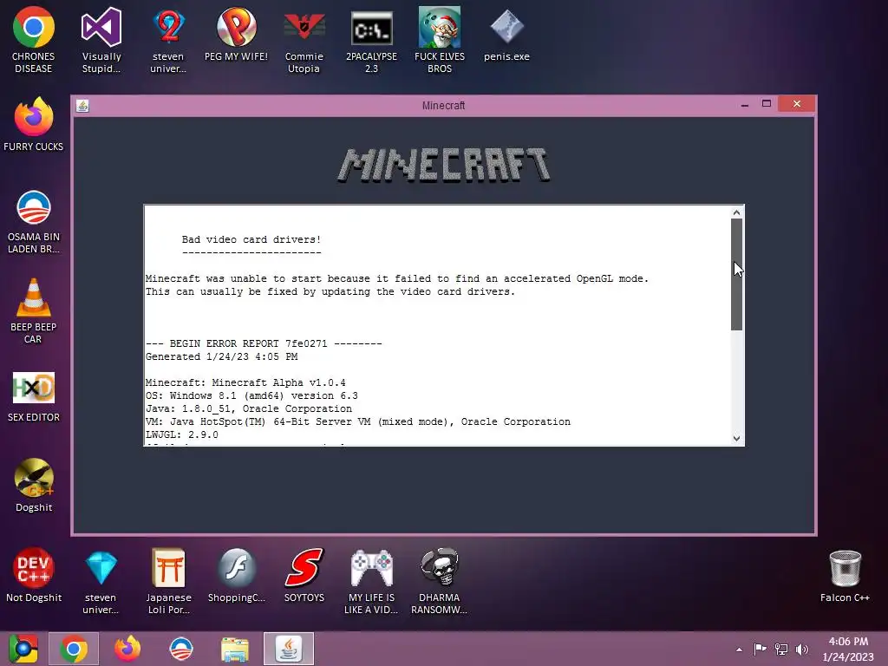
Task: Open the Commie Utopia desktop icon
Action: tap(304, 40)
